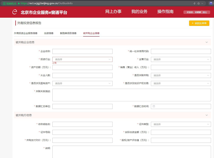Viewport: 214px width, 158px height.
Task: Click the 关联关系描述 text area
Action: coord(131,95)
